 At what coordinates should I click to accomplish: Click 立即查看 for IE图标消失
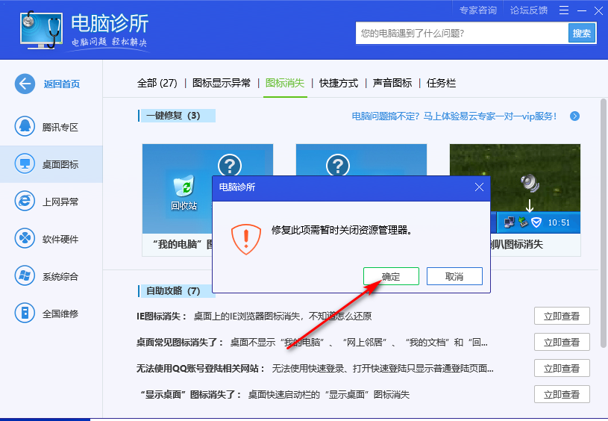562,316
